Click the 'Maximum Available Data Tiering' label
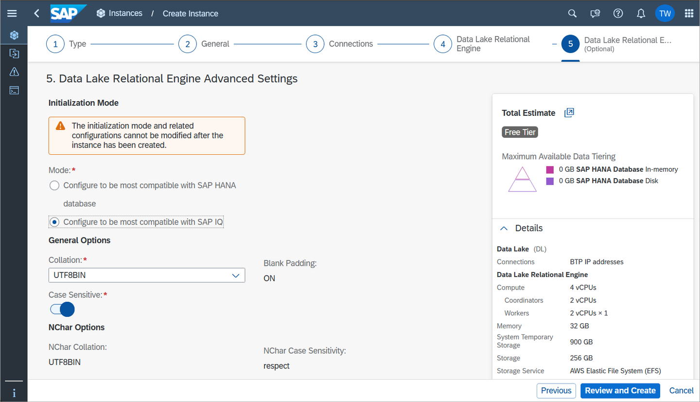This screenshot has height=402, width=700. coord(559,157)
